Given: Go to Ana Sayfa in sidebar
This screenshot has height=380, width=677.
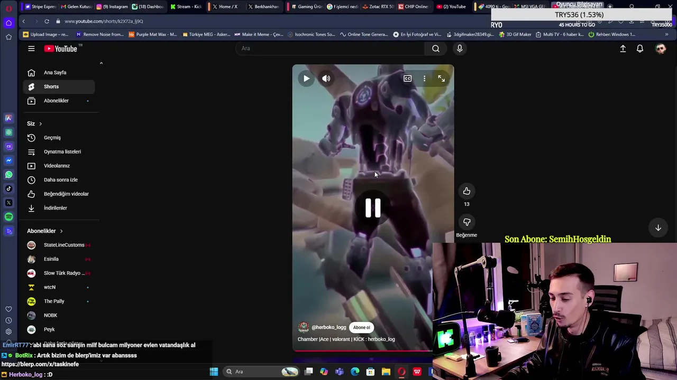Looking at the screenshot, I should pyautogui.click(x=59, y=73).
